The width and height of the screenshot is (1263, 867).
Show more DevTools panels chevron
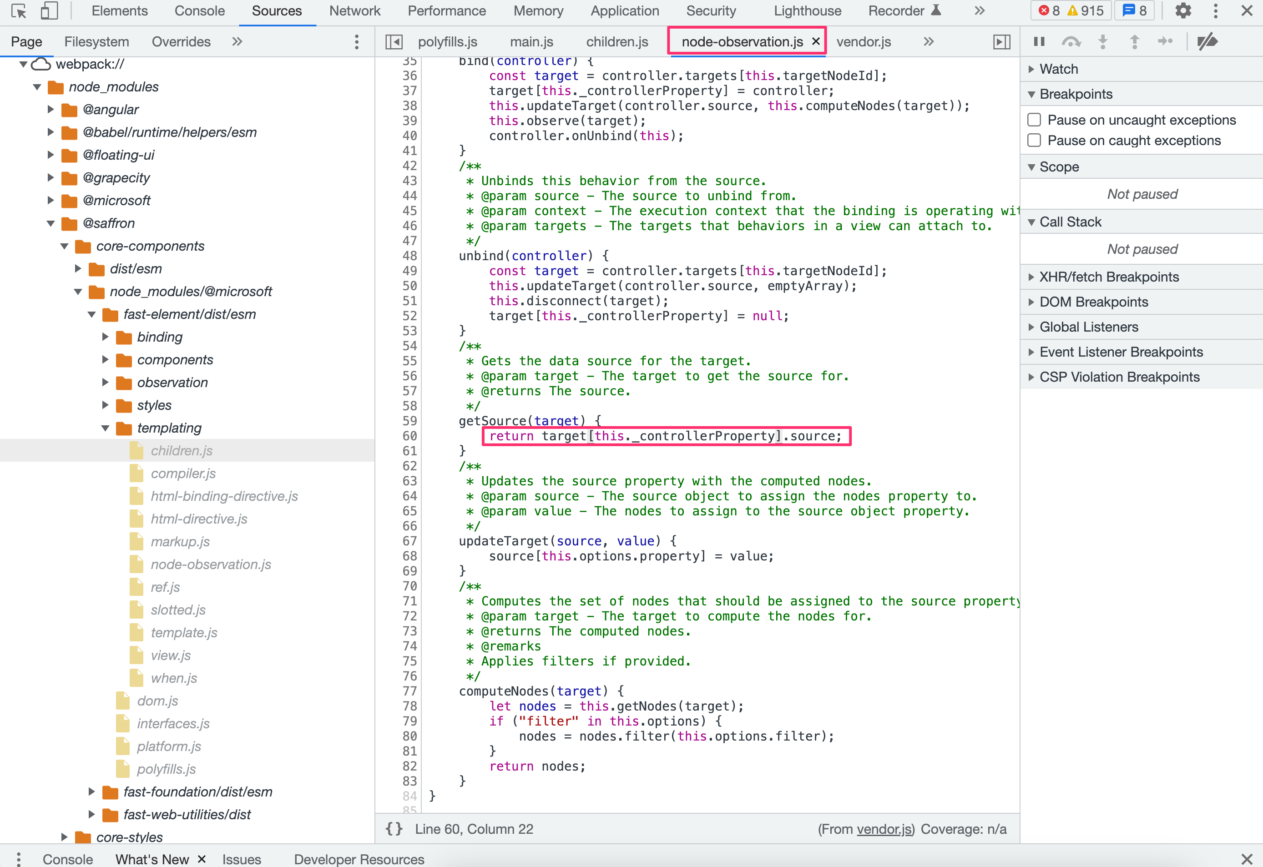pyautogui.click(x=979, y=11)
